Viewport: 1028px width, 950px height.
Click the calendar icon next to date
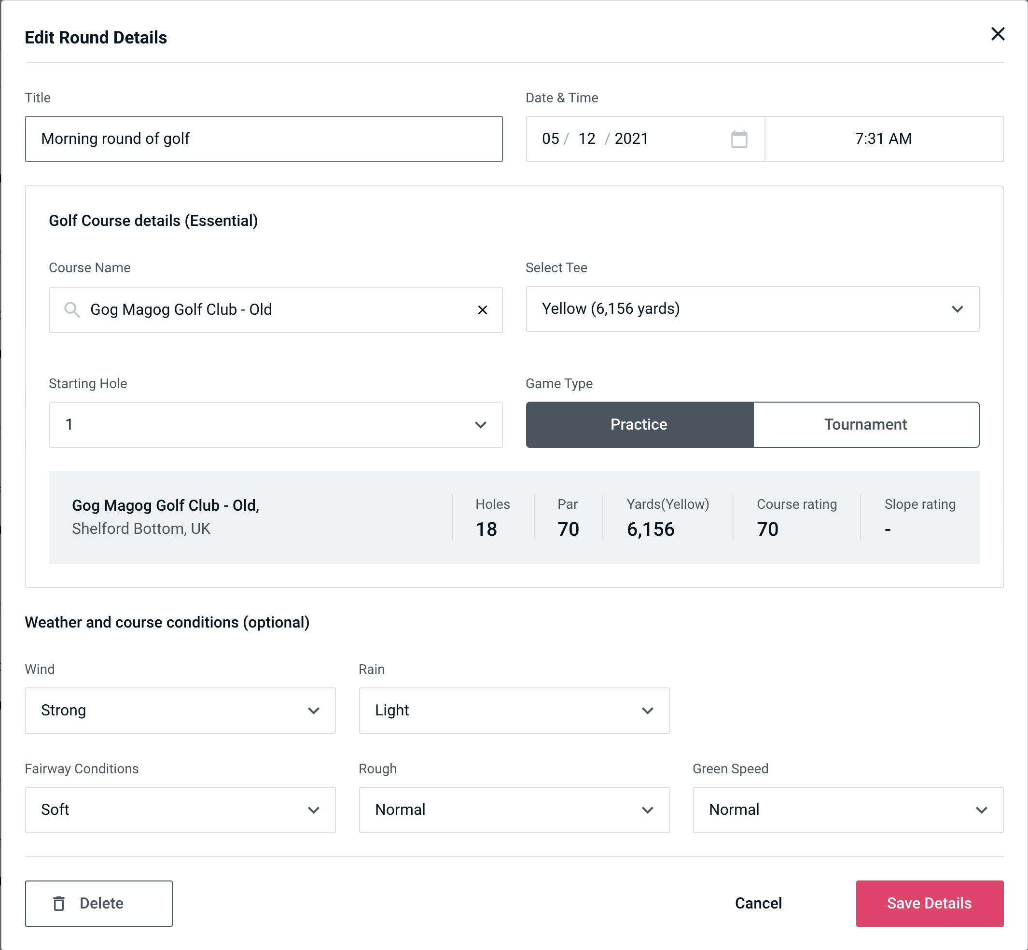tap(740, 139)
